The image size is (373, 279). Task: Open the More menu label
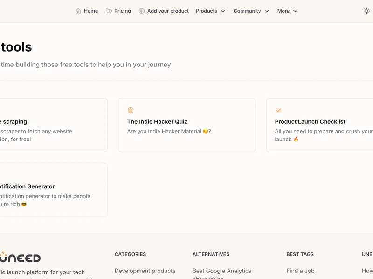tap(283, 11)
